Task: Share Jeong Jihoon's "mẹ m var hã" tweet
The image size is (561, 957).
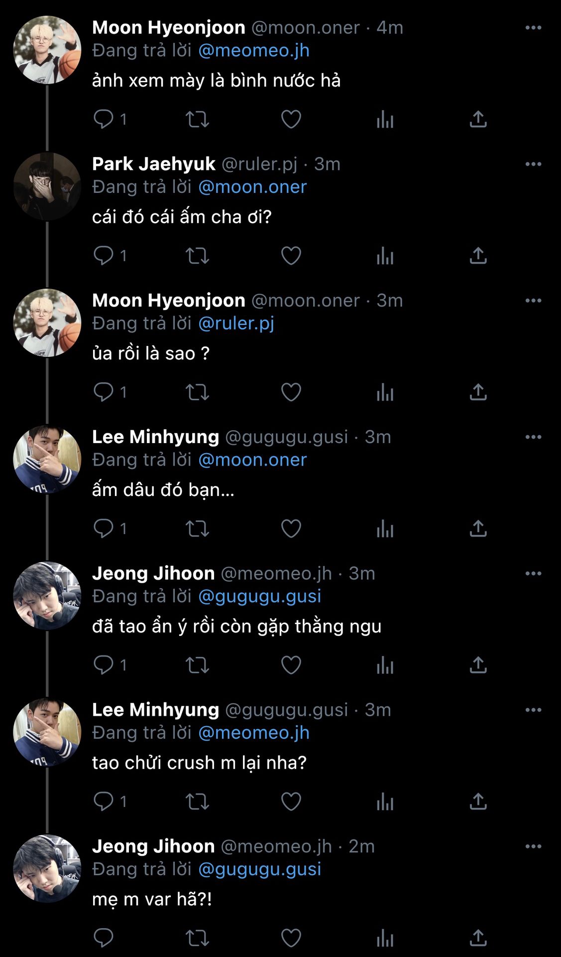Action: click(478, 938)
